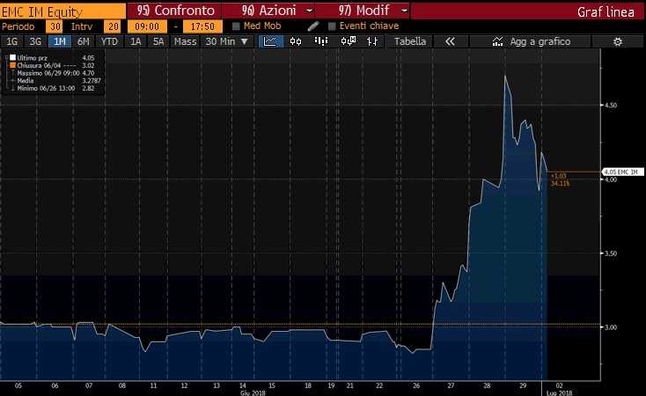Click the pencil annotate icon
Screen dimensions: 646x396
coord(313,26)
